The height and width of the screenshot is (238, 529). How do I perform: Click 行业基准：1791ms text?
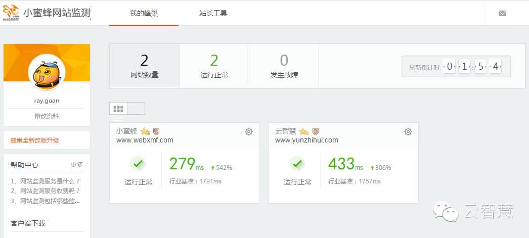195,181
